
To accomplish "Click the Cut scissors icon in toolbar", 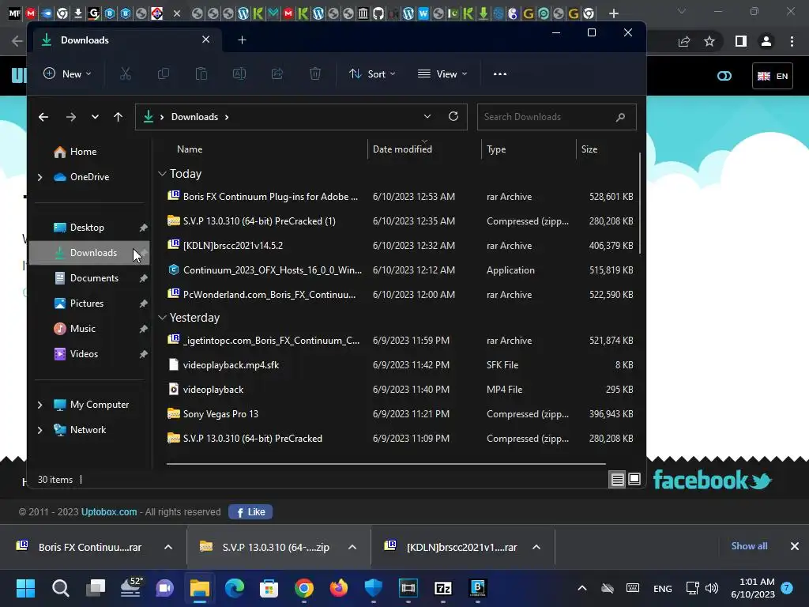I will [x=126, y=74].
